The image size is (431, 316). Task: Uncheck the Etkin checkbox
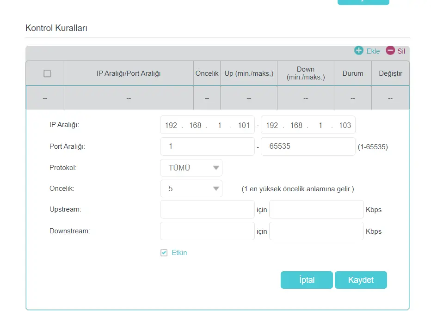point(164,253)
